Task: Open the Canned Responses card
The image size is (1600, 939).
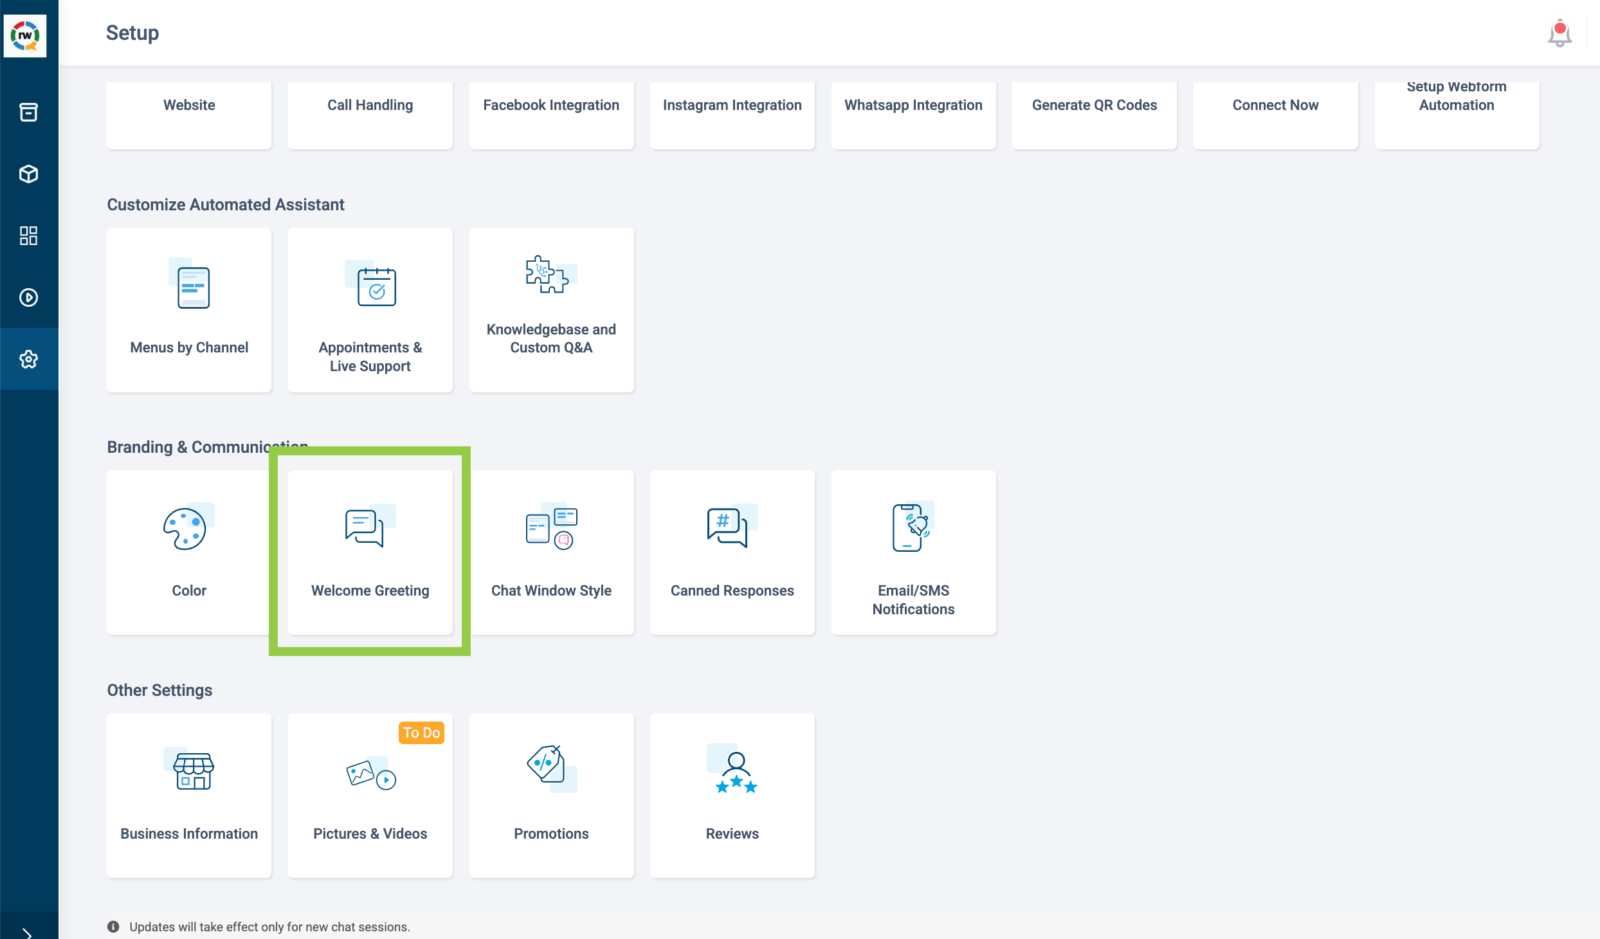Action: (x=732, y=552)
